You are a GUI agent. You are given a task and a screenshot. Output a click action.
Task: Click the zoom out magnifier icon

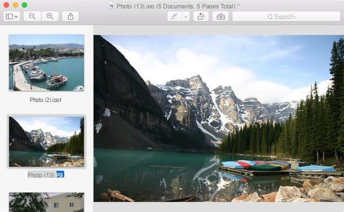(x=32, y=16)
